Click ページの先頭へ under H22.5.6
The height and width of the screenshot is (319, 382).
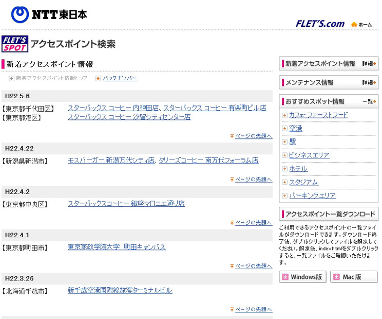pos(254,136)
